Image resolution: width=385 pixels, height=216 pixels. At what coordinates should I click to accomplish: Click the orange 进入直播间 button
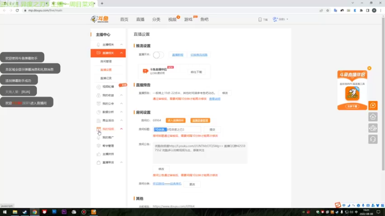[176, 120]
